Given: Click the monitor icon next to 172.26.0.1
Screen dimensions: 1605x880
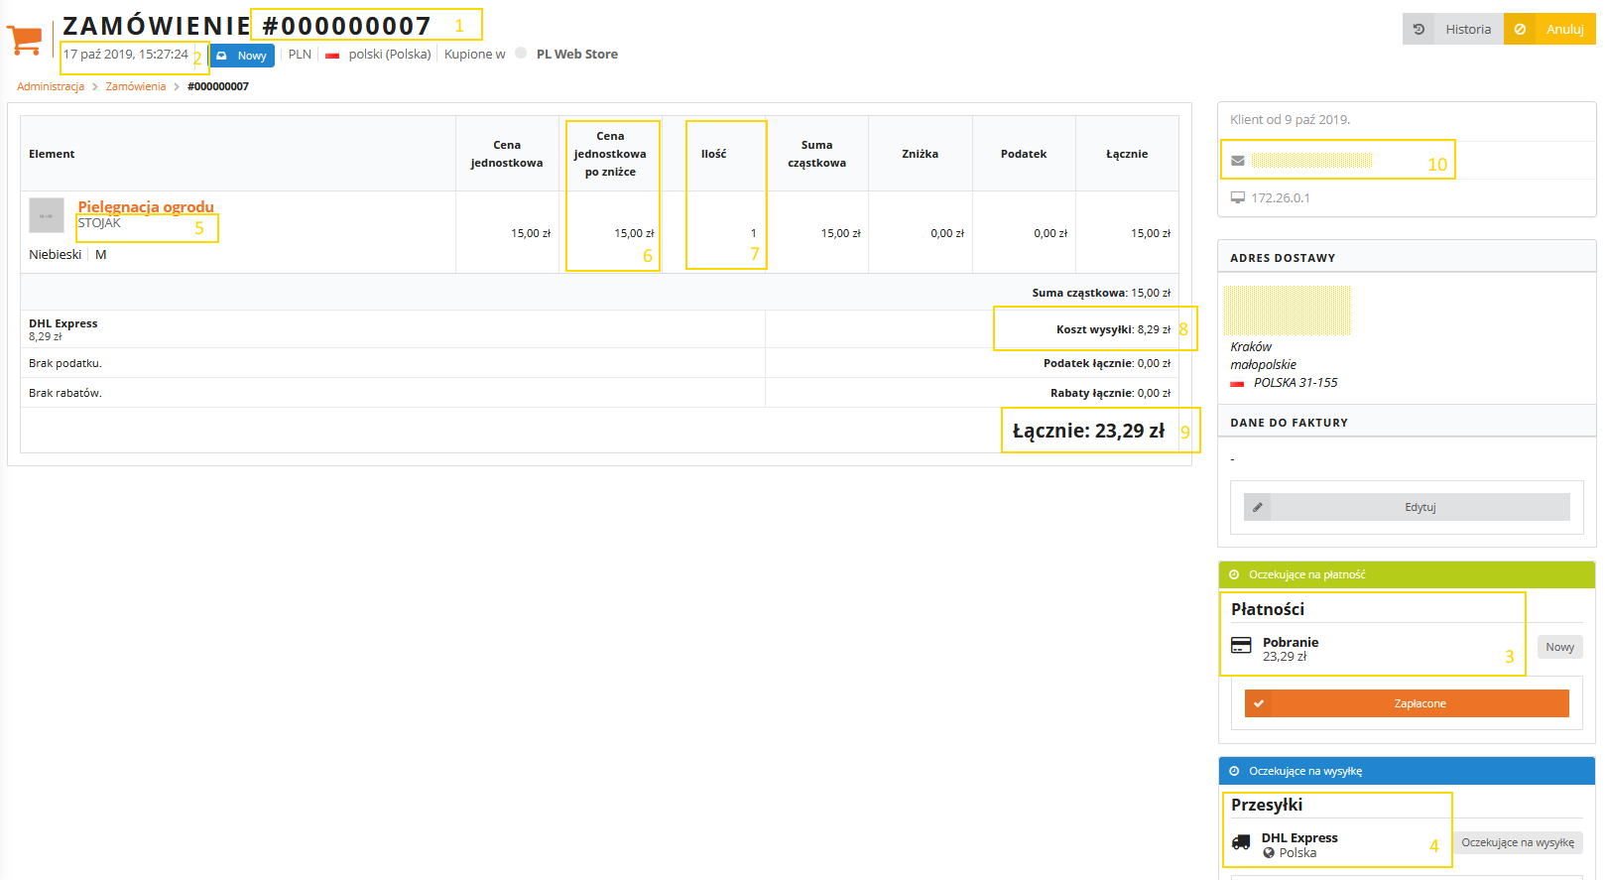Looking at the screenshot, I should (1237, 197).
